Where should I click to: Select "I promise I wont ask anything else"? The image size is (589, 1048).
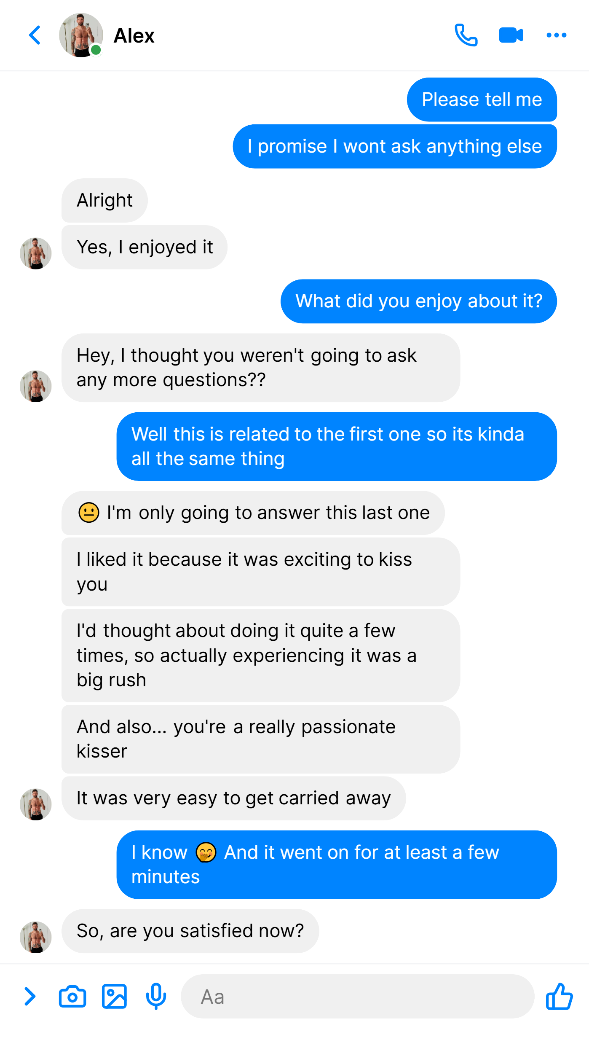[395, 146]
